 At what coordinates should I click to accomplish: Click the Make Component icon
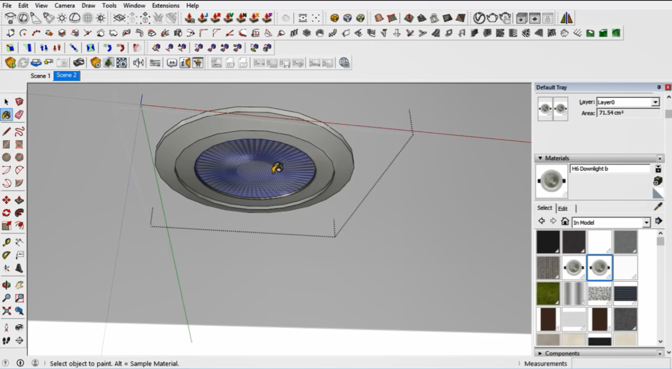tap(19, 102)
